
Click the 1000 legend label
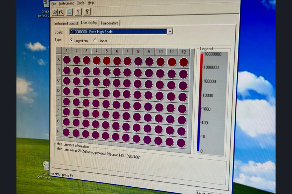click(x=206, y=109)
